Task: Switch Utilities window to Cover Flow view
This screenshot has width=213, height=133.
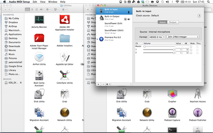Action: (x=41, y=10)
